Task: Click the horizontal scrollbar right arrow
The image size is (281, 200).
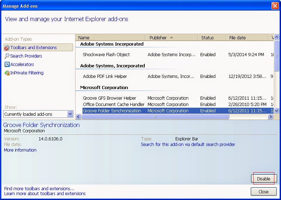Action: pyautogui.click(x=270, y=117)
